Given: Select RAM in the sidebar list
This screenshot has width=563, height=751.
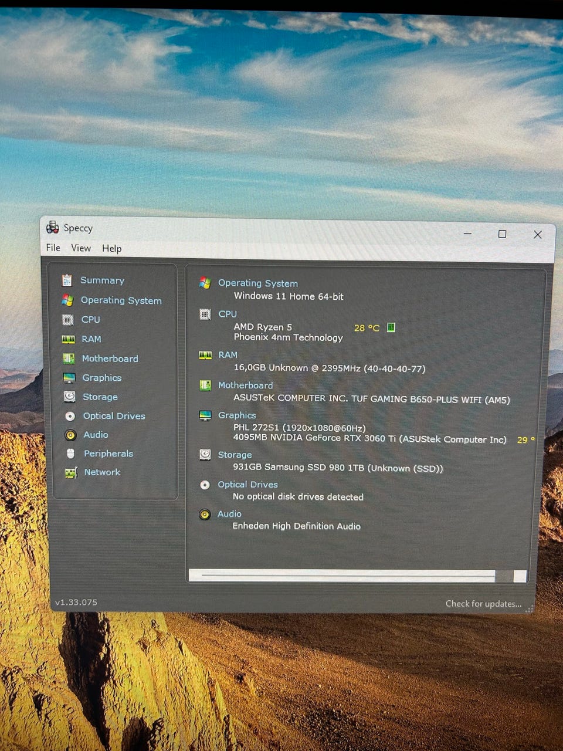Looking at the screenshot, I should click(91, 339).
